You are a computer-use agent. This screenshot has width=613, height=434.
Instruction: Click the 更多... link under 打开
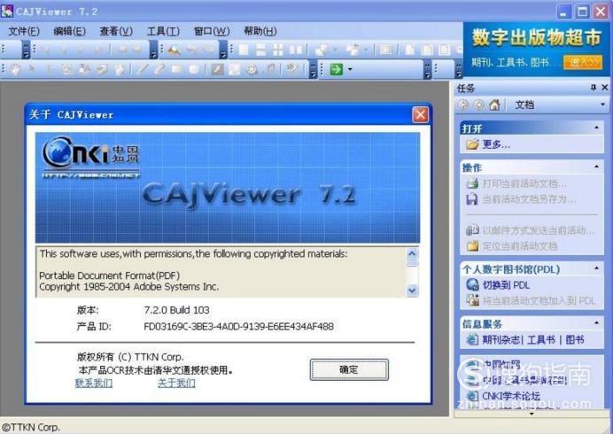coord(496,144)
